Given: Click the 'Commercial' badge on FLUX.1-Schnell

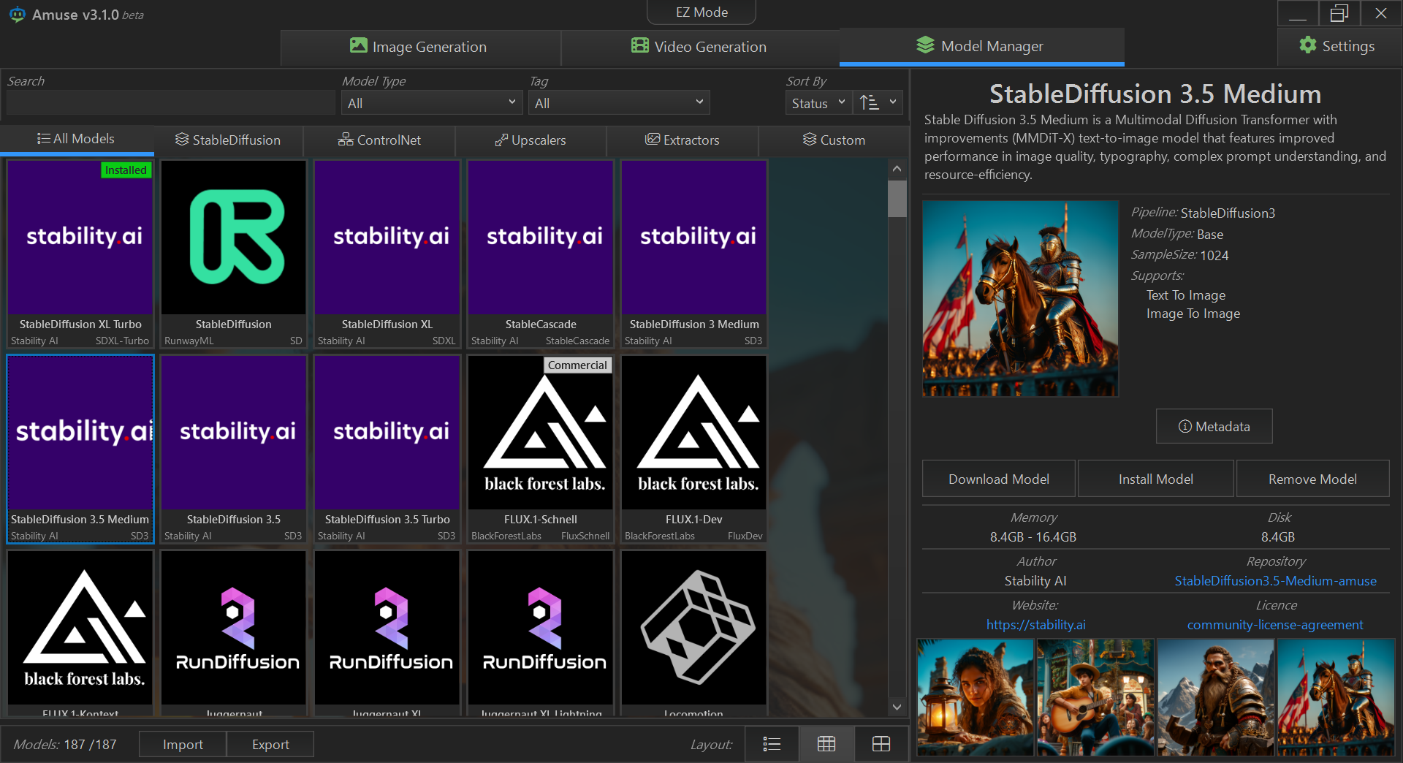Looking at the screenshot, I should click(577, 365).
